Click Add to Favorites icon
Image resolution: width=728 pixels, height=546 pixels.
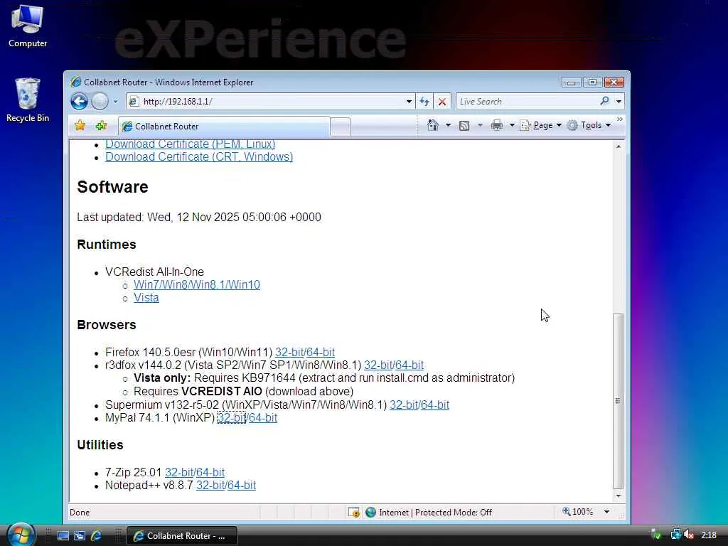[x=101, y=125]
